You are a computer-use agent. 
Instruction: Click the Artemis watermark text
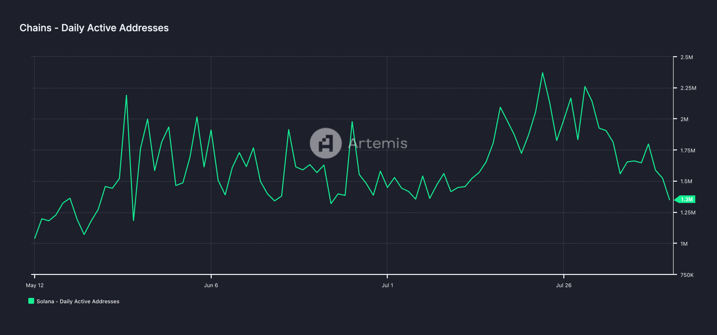click(378, 143)
